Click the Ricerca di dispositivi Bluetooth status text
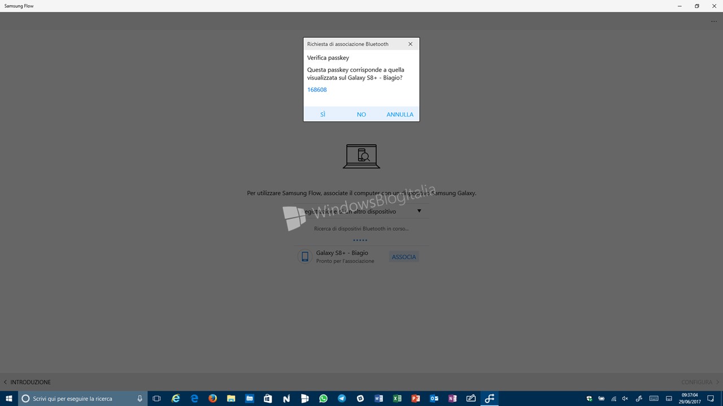Screen dimensions: 723x406 pos(361,228)
